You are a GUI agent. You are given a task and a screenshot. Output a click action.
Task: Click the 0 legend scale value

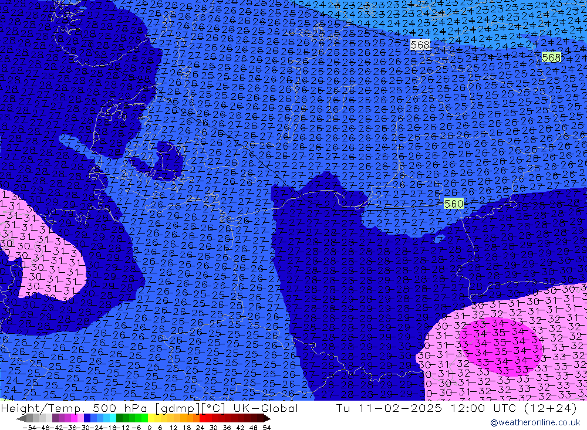[149, 428]
